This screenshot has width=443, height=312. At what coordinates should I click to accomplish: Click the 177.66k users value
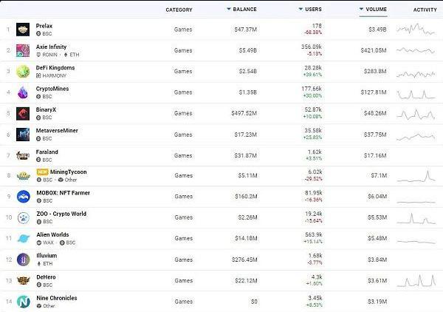pos(312,89)
